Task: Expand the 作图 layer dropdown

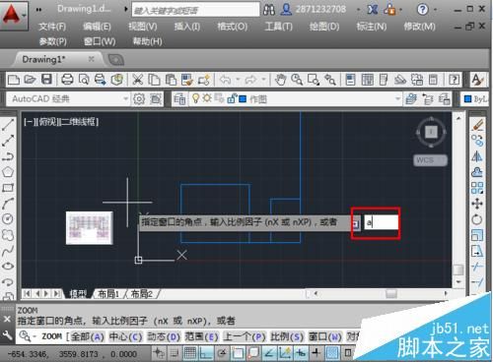Action: click(397, 98)
